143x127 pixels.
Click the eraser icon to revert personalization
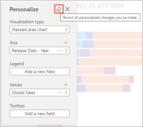(x=59, y=9)
